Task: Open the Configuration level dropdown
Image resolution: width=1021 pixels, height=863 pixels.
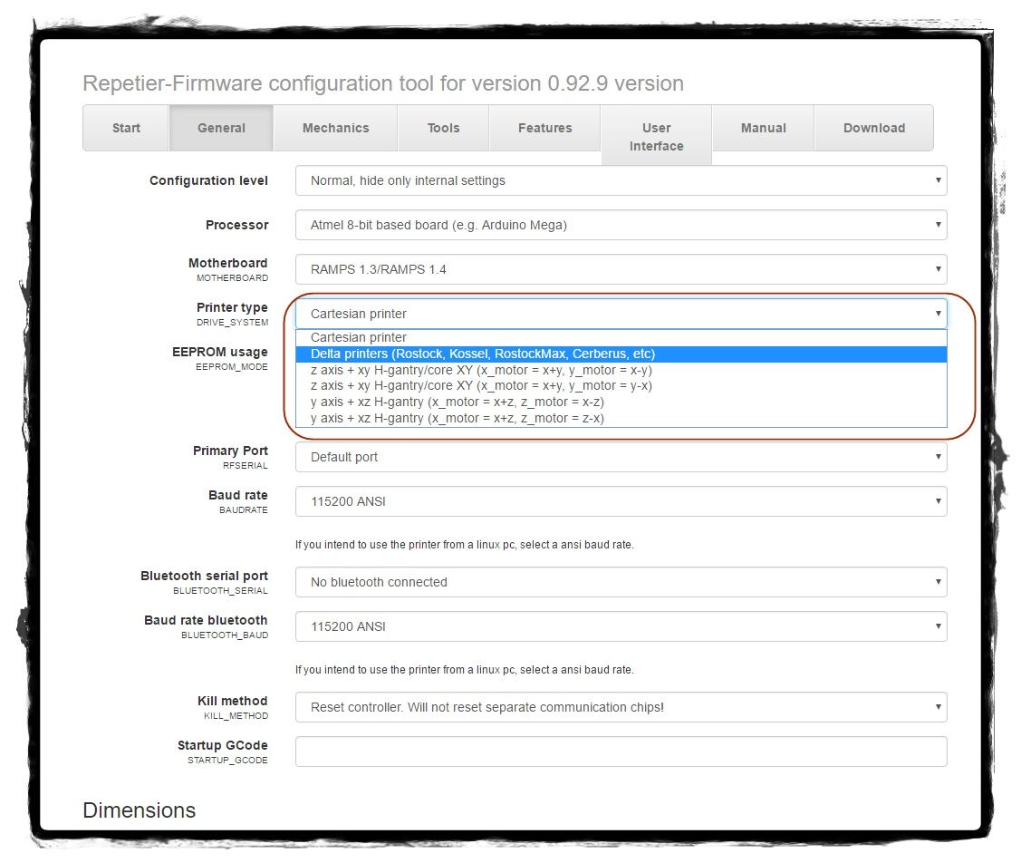Action: 621,180
